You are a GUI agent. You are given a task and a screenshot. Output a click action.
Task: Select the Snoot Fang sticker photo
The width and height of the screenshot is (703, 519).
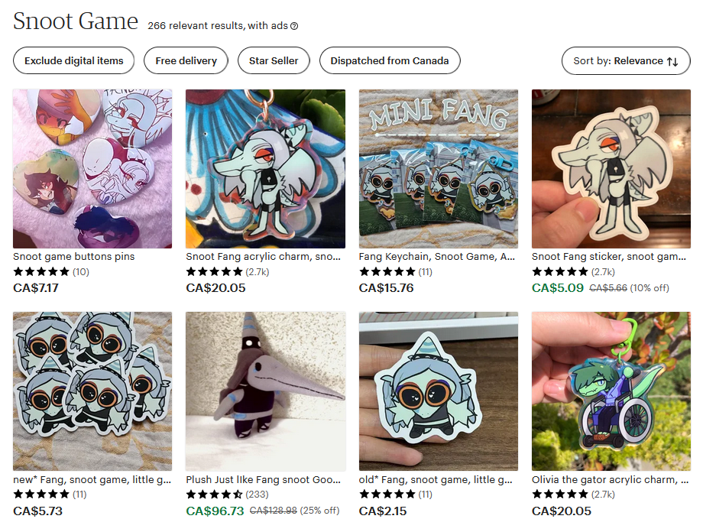(611, 169)
